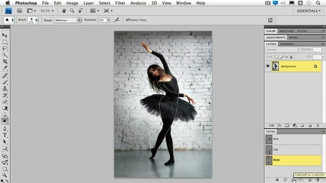Click the Rotate View tool in application bar

click(x=80, y=11)
